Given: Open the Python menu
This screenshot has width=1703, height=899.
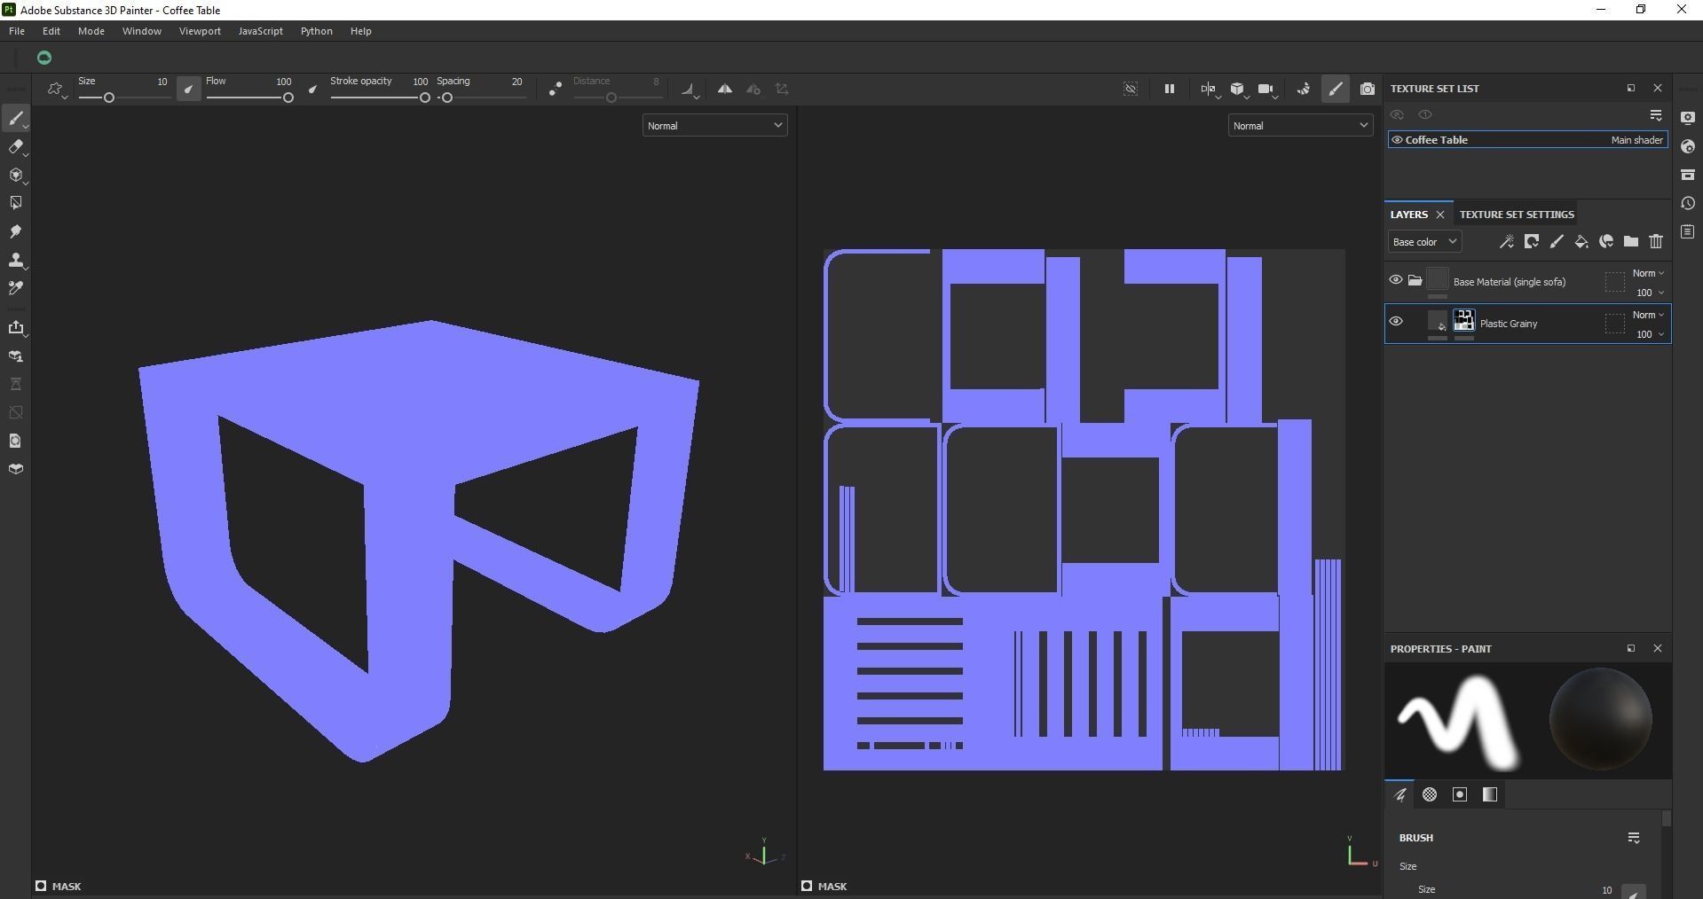Looking at the screenshot, I should (x=317, y=31).
